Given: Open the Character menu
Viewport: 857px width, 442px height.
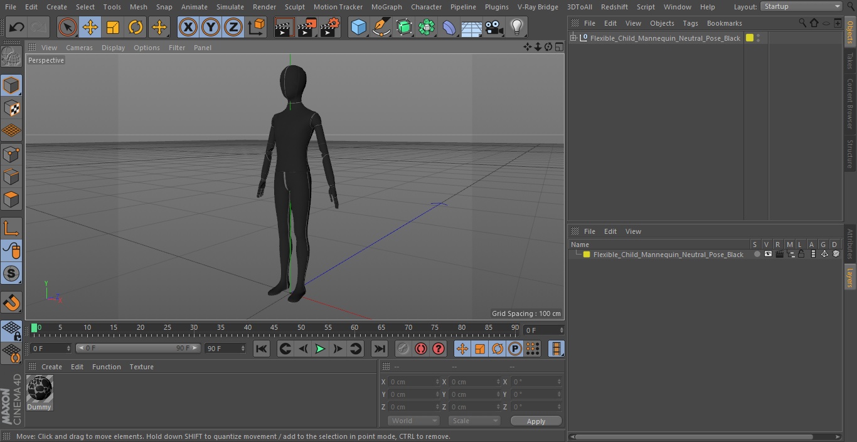Looking at the screenshot, I should 426,7.
